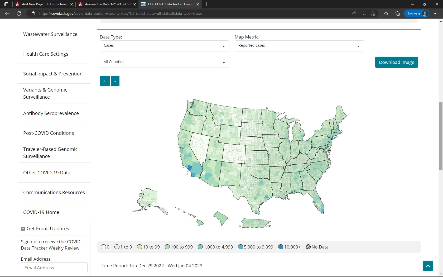Open the browser Favorites star icon
The width and height of the screenshot is (443, 277).
(x=386, y=13)
